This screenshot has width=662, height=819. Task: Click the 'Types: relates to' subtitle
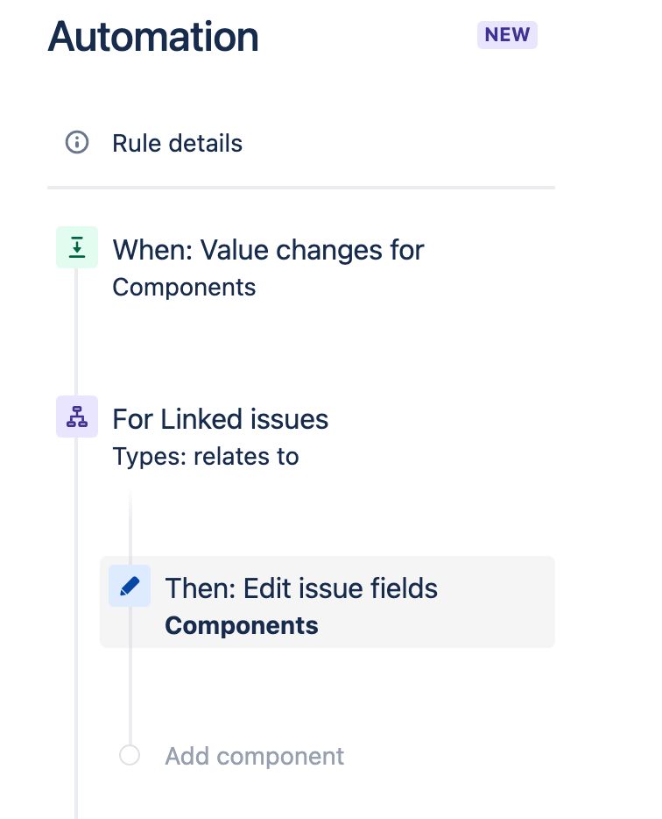click(x=206, y=457)
